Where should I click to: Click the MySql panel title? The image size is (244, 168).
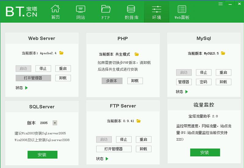coord(204,38)
